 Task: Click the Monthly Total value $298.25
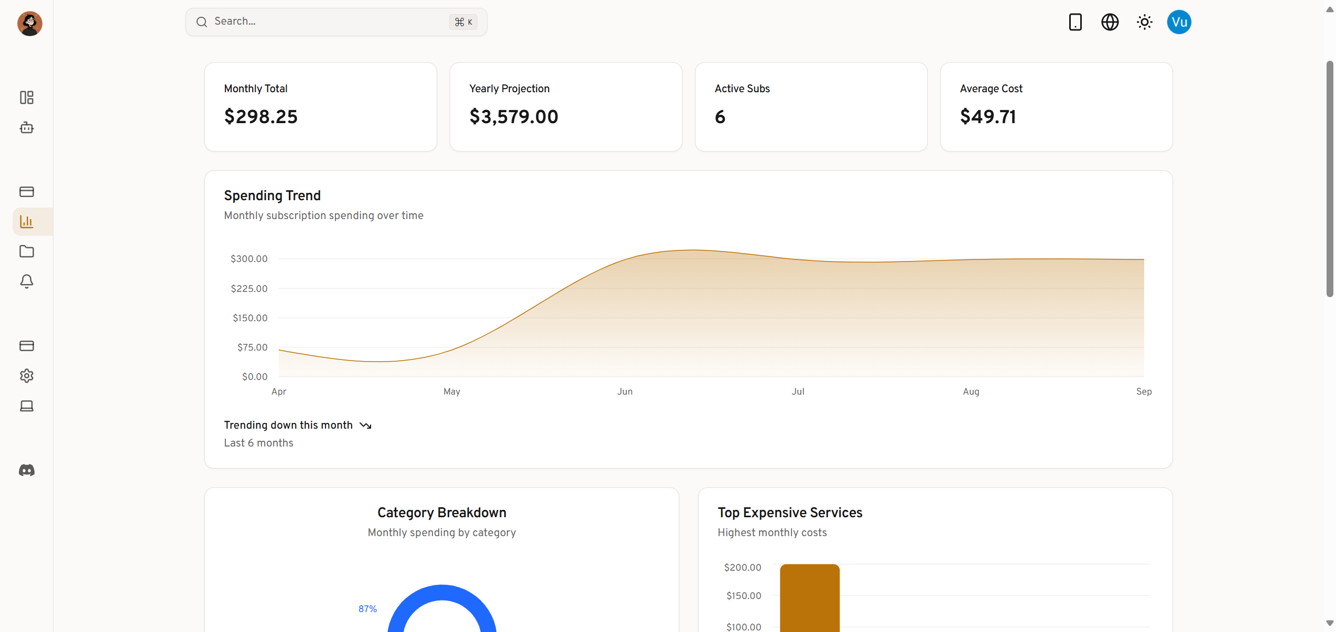(x=261, y=116)
